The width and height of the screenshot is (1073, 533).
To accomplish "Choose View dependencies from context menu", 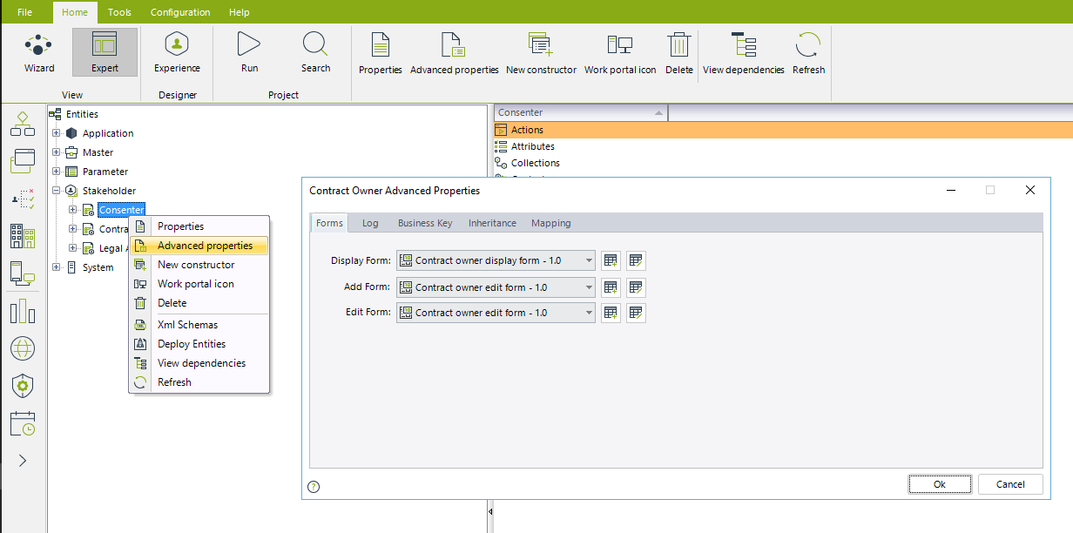I will 199,363.
